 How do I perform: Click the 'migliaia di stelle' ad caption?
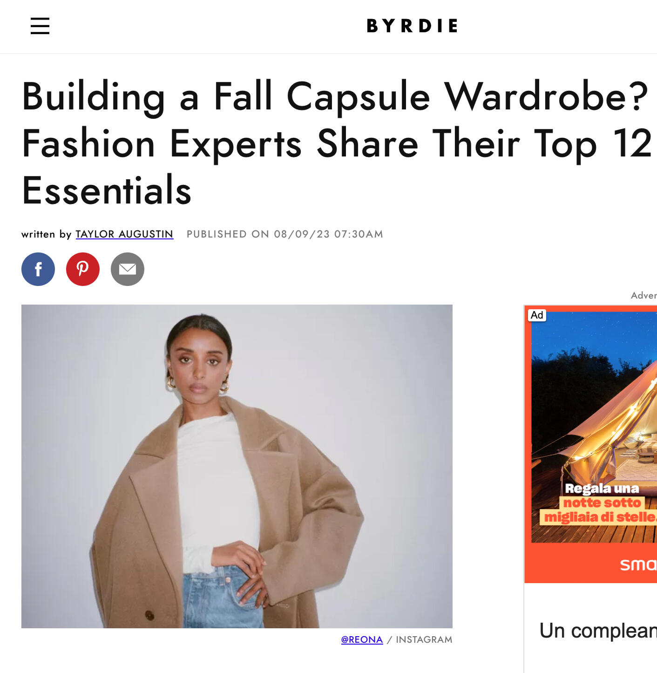[600, 517]
